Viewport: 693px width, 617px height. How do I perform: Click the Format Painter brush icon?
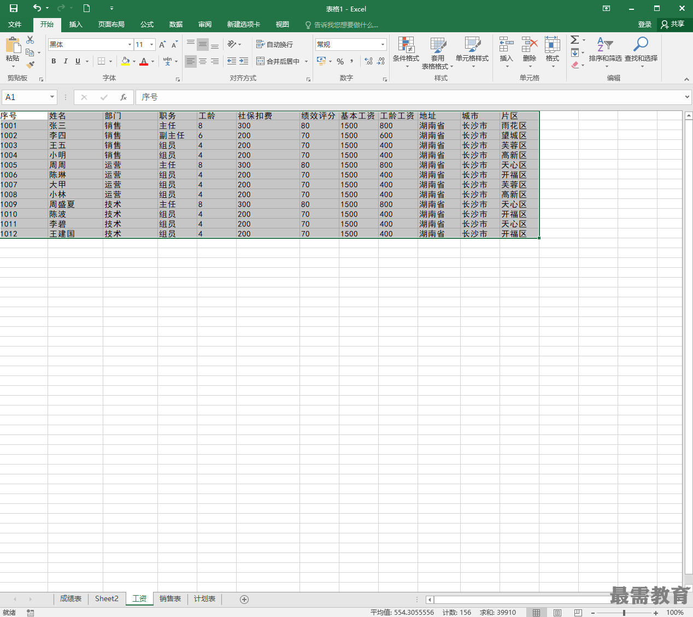coord(30,64)
